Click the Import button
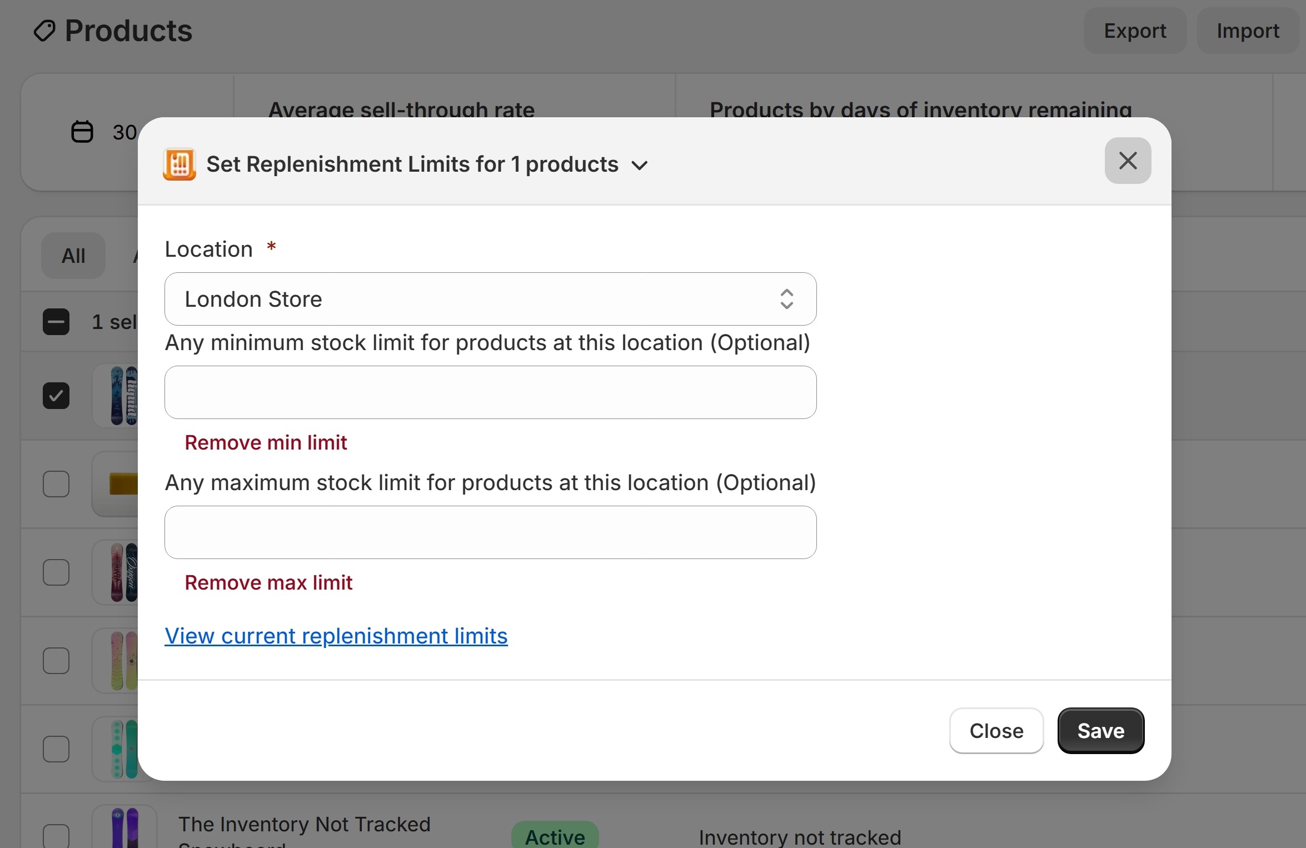The width and height of the screenshot is (1306, 848). (1248, 31)
